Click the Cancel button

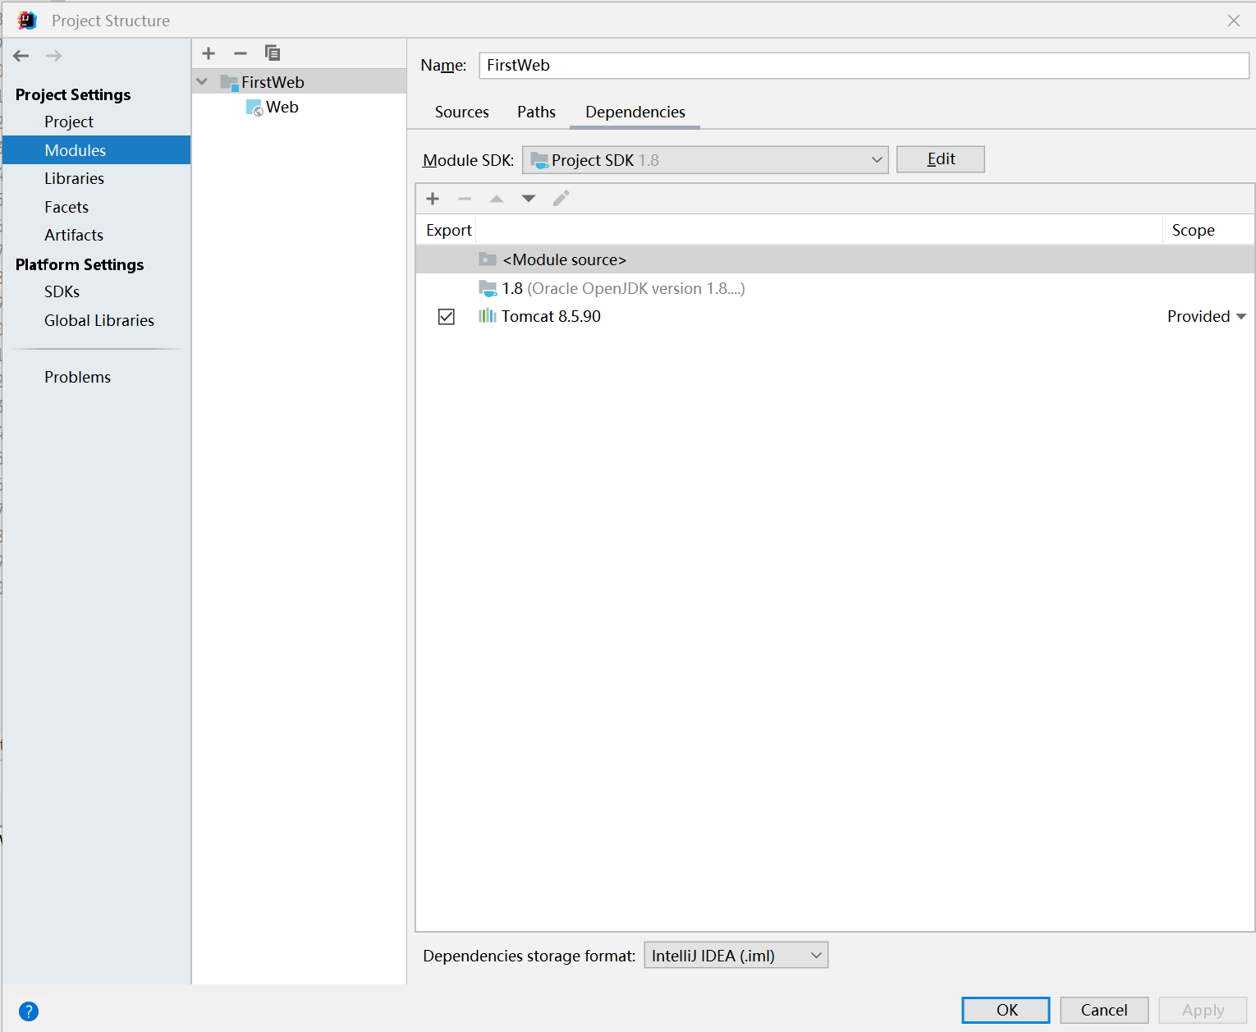[x=1104, y=1010]
